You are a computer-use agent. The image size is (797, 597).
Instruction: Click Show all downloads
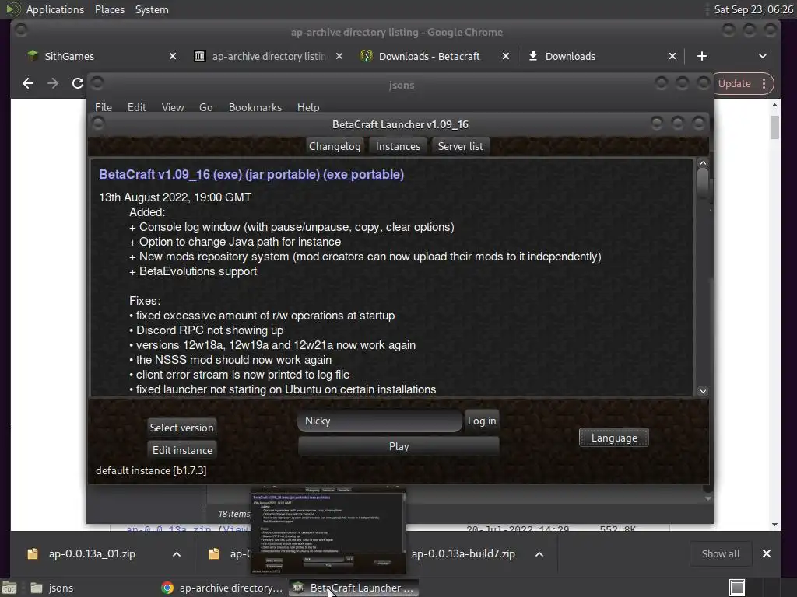pos(720,553)
